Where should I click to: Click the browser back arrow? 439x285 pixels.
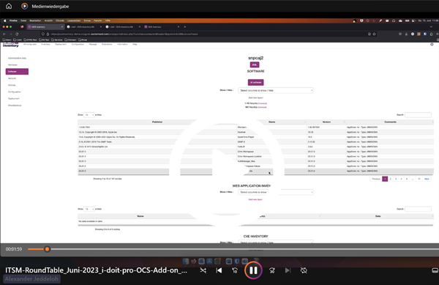(x=4, y=34)
